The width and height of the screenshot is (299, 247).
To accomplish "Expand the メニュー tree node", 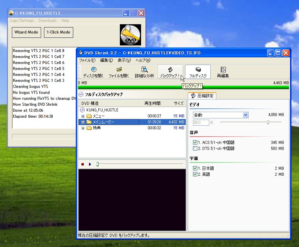I will pos(83,116).
